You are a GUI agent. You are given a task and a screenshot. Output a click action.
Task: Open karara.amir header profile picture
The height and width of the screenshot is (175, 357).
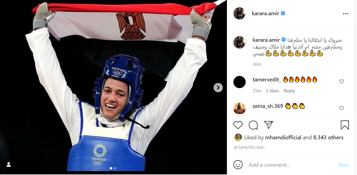(x=239, y=13)
